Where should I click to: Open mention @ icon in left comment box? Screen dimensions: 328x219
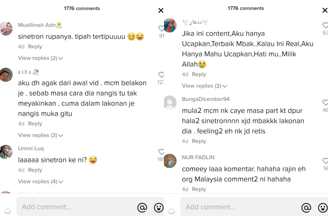coord(142,207)
